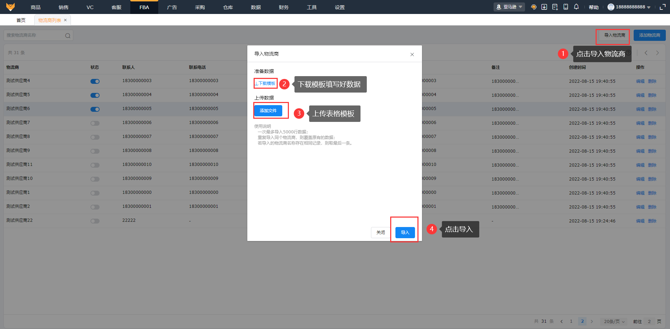Image resolution: width=670 pixels, height=329 pixels.
Task: Open the 财务 menu
Action: 284,7
